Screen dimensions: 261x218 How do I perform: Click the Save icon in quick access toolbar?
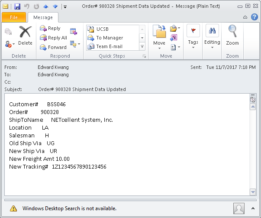[x=17, y=7]
